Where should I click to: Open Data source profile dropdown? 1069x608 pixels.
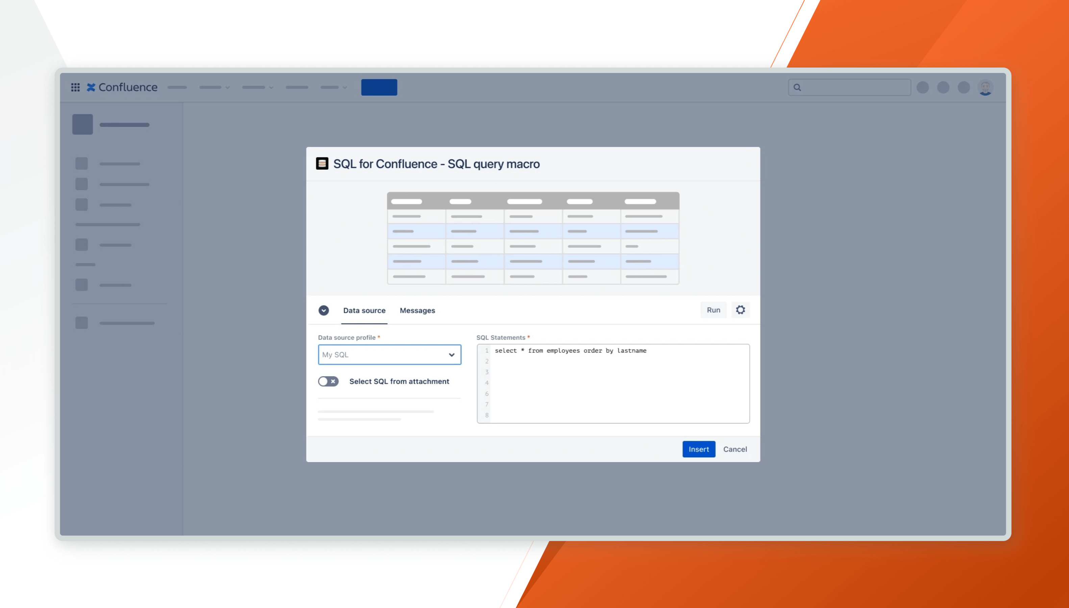pos(389,355)
